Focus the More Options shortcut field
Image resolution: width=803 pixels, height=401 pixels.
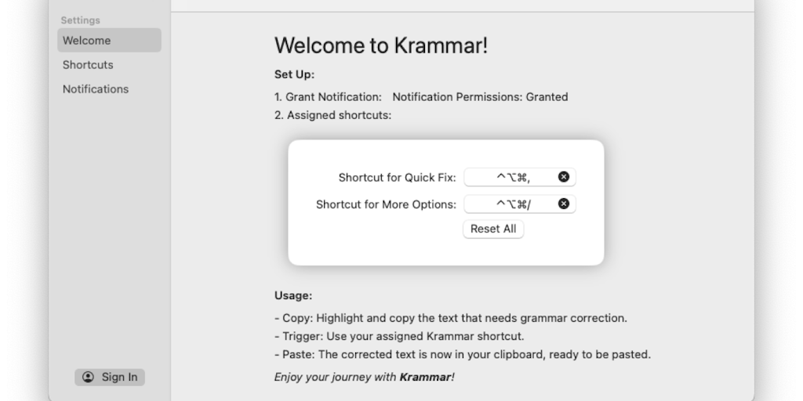click(513, 204)
